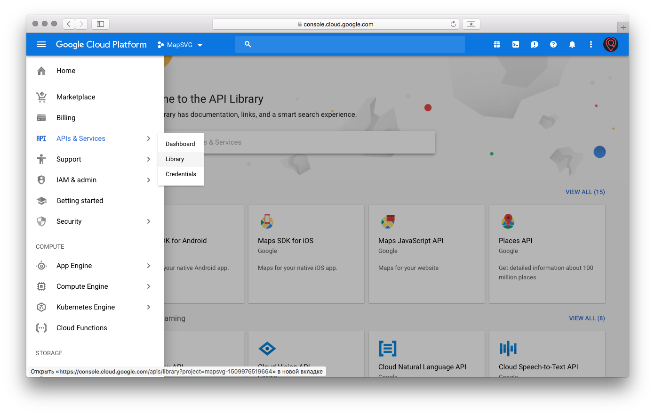Image resolution: width=655 pixels, height=415 pixels.
Task: Open the Maps SDK for iOS card title
Action: click(286, 241)
